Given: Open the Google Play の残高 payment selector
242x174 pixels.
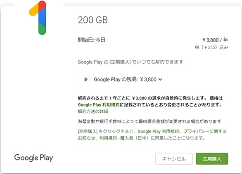Looking at the screenshot, I should pos(122,79).
